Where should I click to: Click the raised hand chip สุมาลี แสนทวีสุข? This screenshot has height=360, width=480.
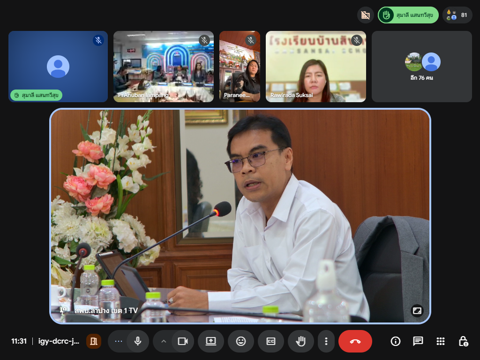tap(408, 15)
